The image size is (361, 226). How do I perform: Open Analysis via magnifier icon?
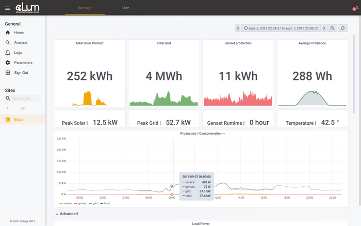[x=8, y=43]
